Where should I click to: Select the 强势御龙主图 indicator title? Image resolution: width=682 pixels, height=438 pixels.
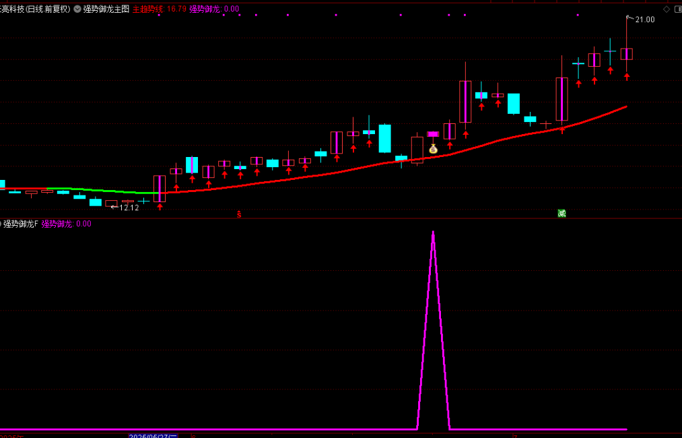106,9
